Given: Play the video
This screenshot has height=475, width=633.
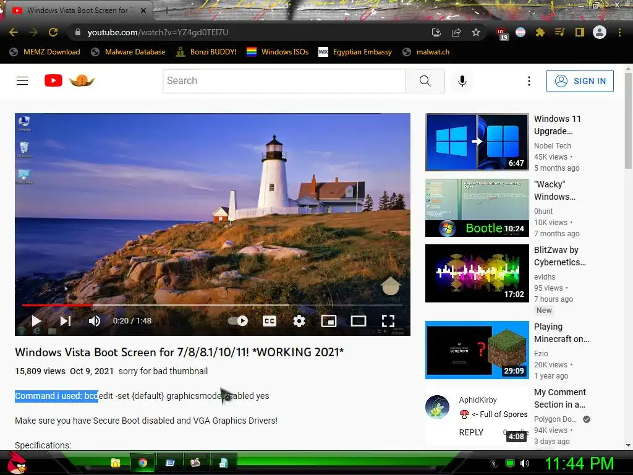Looking at the screenshot, I should [36, 321].
